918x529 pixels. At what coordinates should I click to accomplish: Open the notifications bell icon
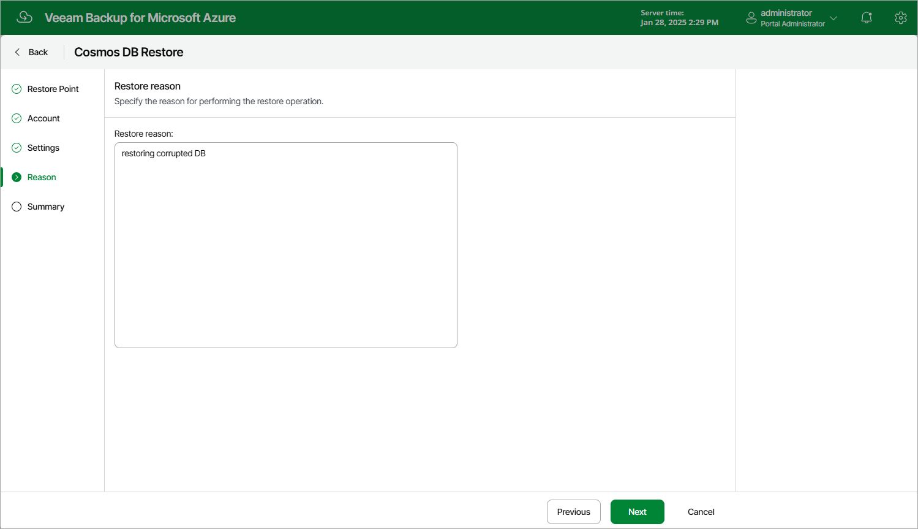(866, 18)
